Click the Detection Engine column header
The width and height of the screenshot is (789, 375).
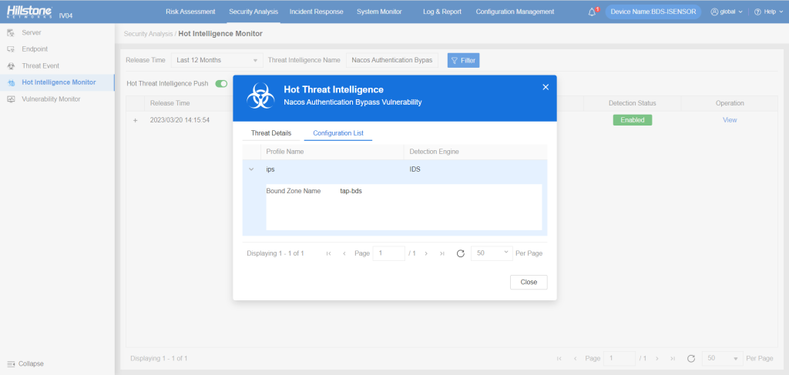pyautogui.click(x=475, y=152)
